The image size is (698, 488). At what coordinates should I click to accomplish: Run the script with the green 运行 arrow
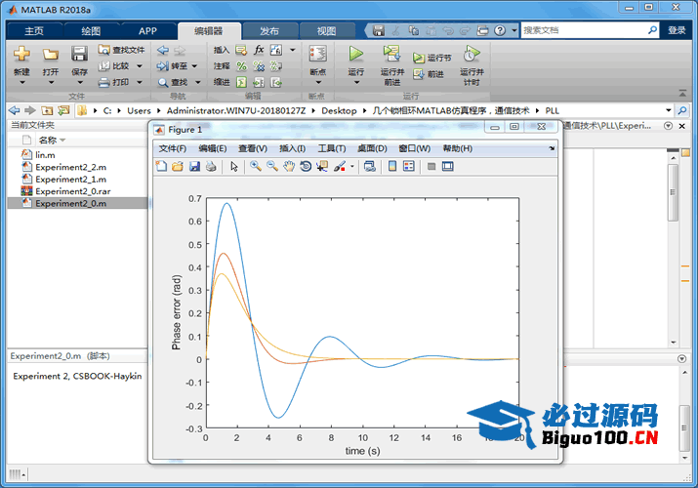click(x=355, y=54)
